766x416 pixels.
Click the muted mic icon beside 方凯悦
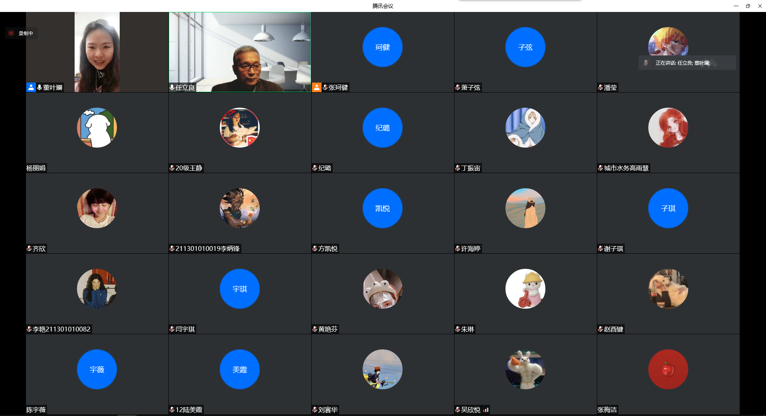click(315, 248)
